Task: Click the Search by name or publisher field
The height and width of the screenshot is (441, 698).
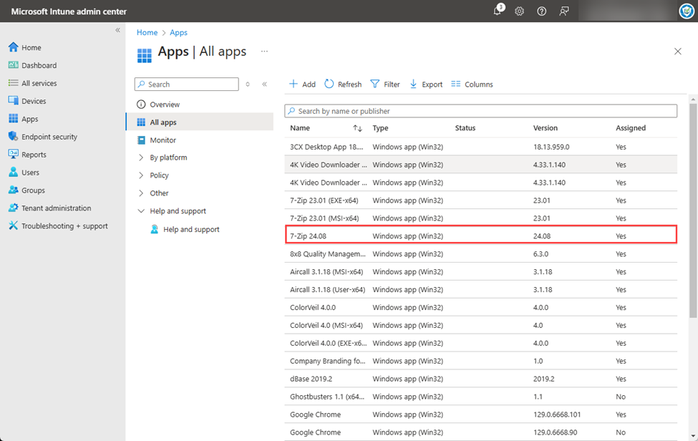Action: click(x=480, y=111)
